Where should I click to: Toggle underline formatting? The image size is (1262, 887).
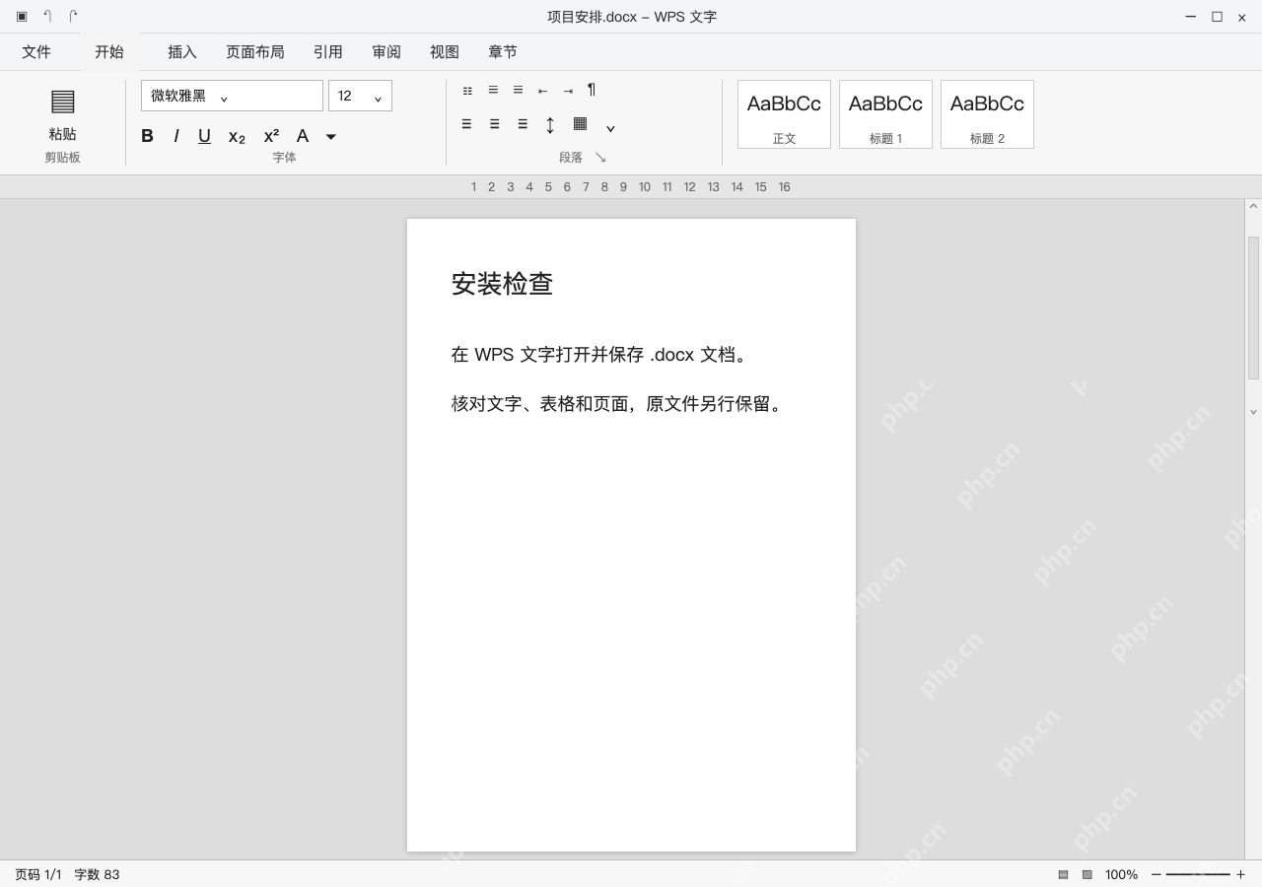coord(204,136)
